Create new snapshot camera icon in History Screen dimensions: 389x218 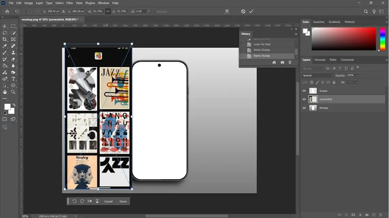tap(282, 63)
